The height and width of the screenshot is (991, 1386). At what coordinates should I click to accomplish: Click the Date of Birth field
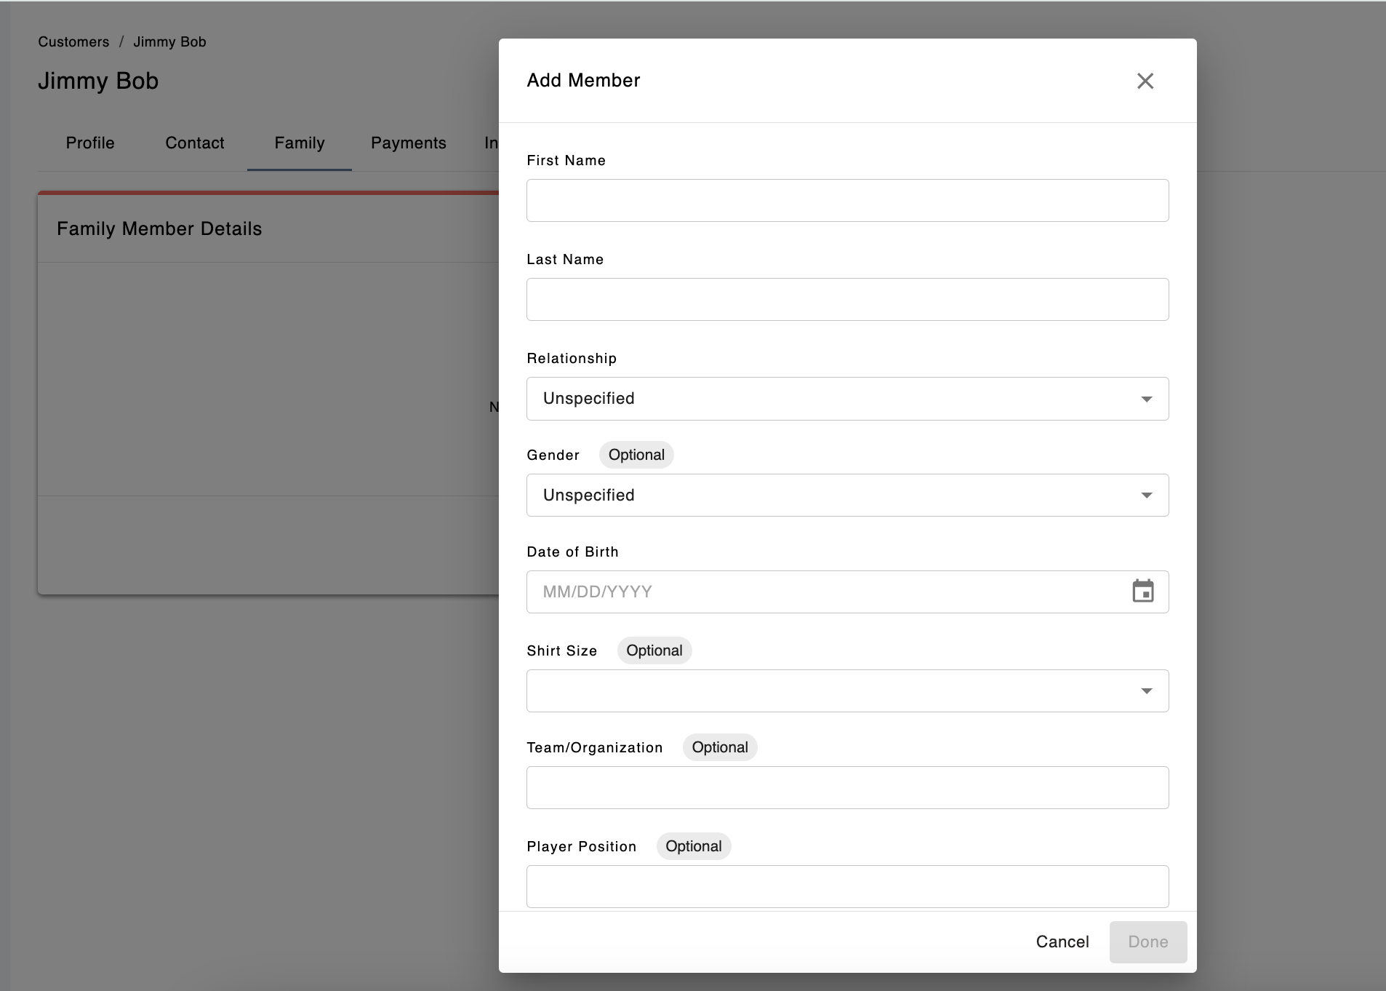click(x=822, y=592)
